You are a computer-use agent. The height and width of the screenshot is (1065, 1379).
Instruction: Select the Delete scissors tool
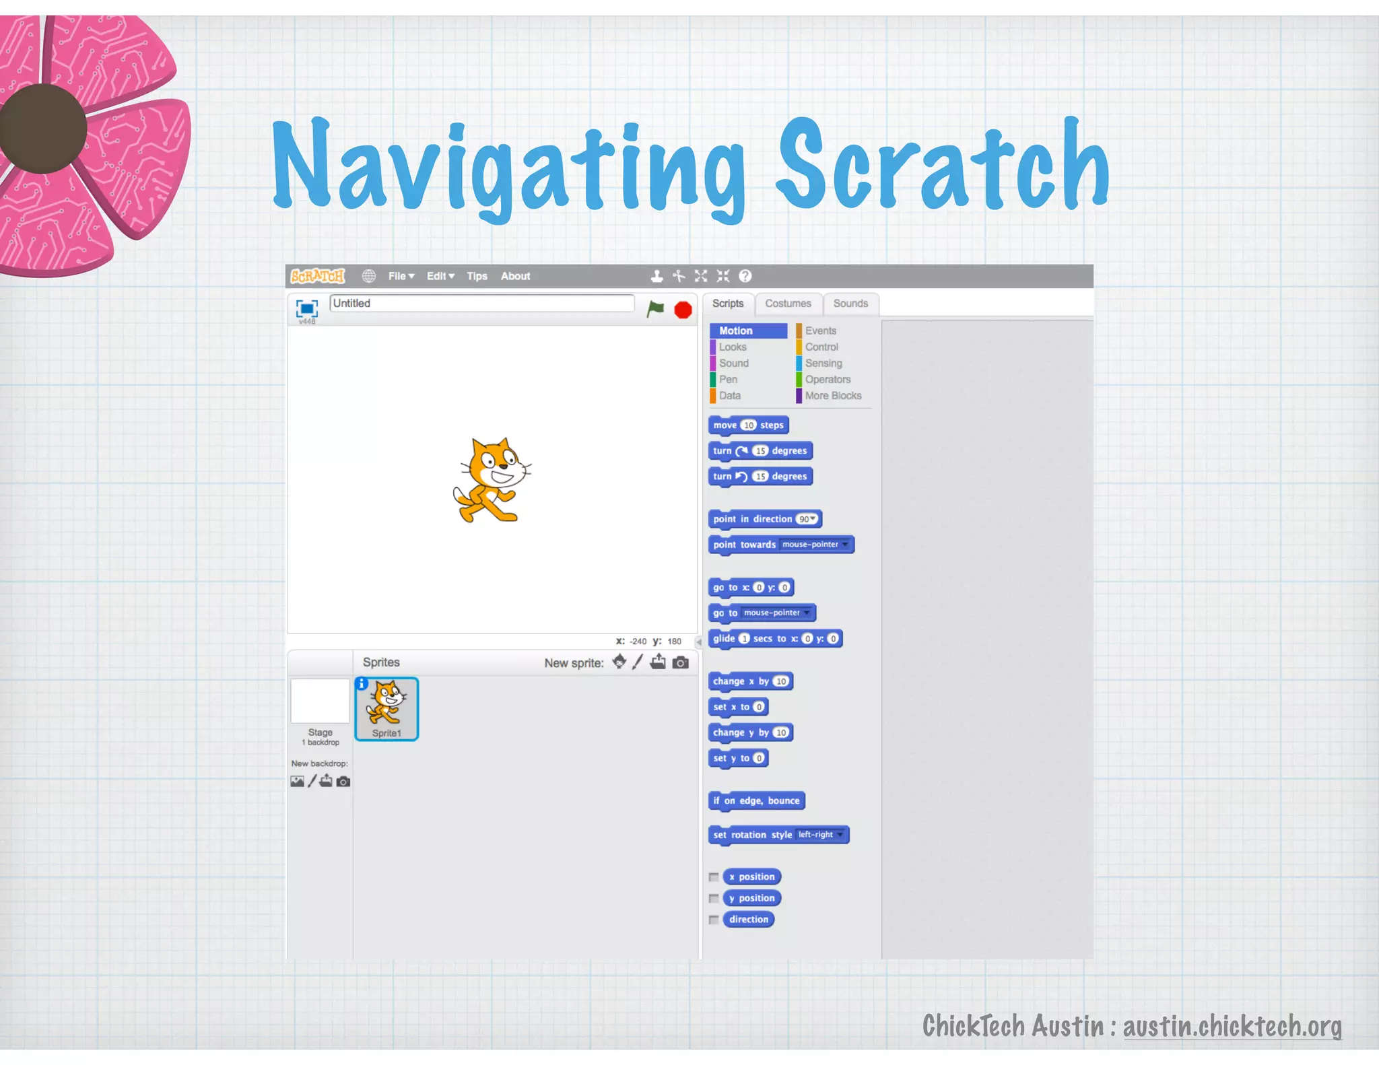tap(679, 276)
